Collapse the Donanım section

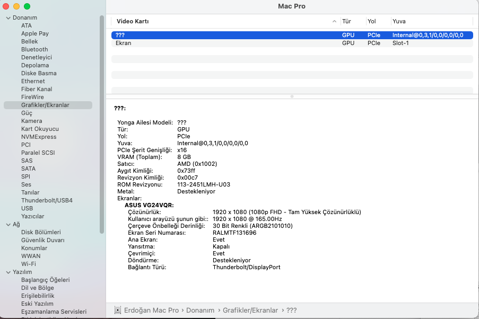pos(8,18)
